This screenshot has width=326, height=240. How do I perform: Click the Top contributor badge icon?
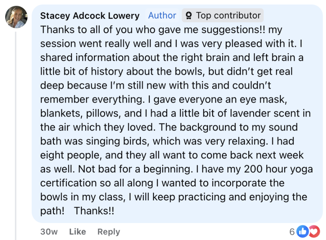(x=189, y=16)
